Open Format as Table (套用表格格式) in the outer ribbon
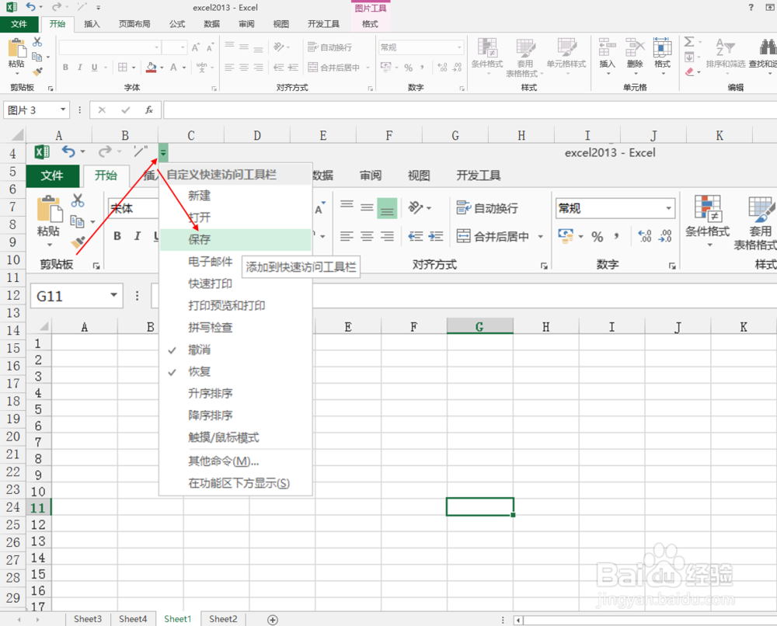 tap(524, 58)
